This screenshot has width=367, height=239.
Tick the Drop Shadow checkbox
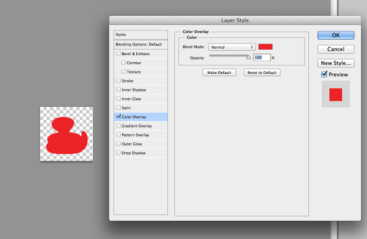click(118, 153)
